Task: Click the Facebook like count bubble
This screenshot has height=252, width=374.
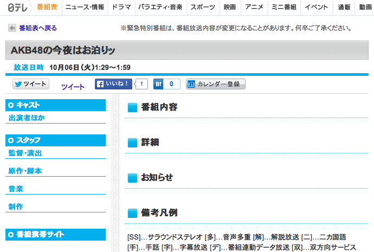Action: coord(141,84)
